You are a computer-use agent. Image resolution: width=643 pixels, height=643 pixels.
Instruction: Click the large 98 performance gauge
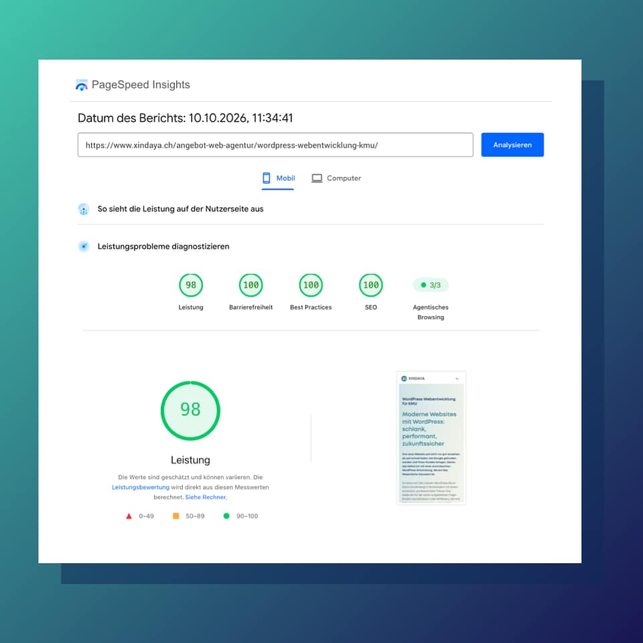[190, 411]
